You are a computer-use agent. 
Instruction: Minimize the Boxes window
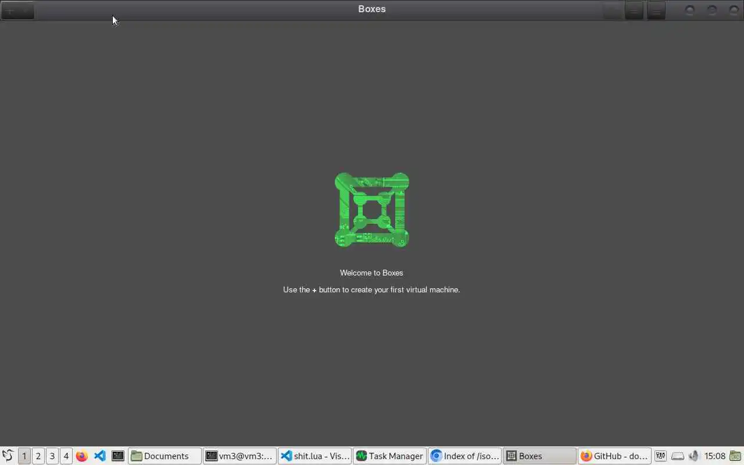pos(690,10)
